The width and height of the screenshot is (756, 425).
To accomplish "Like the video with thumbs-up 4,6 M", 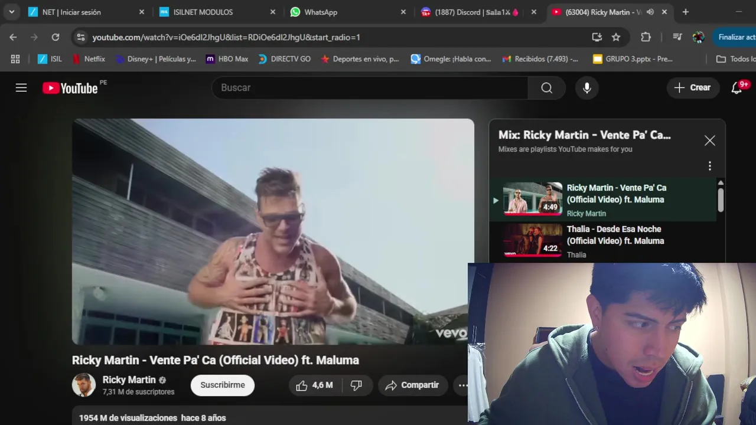I will (x=314, y=385).
